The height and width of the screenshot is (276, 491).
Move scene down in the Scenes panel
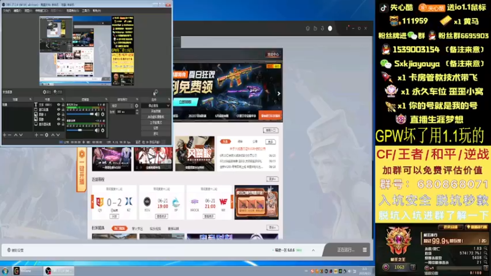coord(21,135)
